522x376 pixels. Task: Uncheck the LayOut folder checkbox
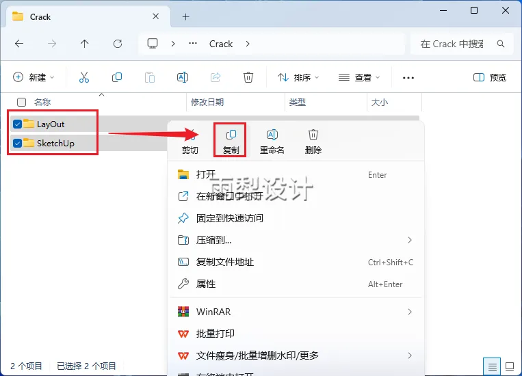(x=17, y=124)
